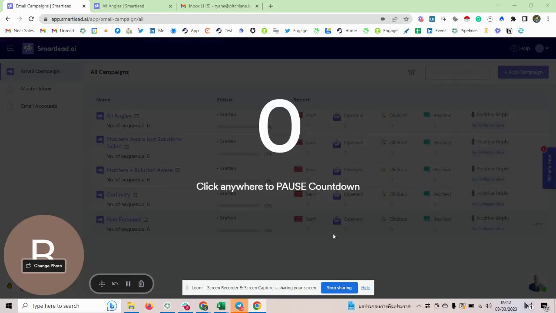Go to Email Accounts in sidebar
The height and width of the screenshot is (313, 556).
pos(39,106)
